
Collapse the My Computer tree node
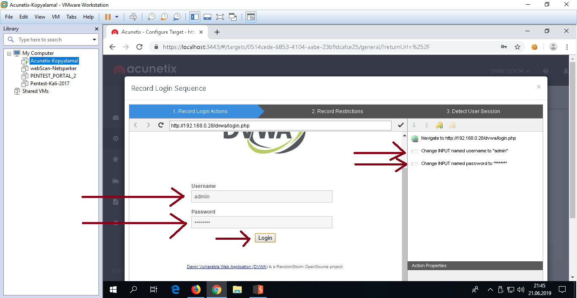[x=9, y=53]
